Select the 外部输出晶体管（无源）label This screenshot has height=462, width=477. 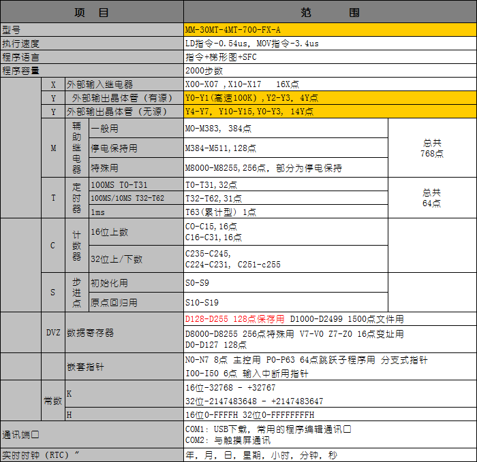[x=124, y=112]
